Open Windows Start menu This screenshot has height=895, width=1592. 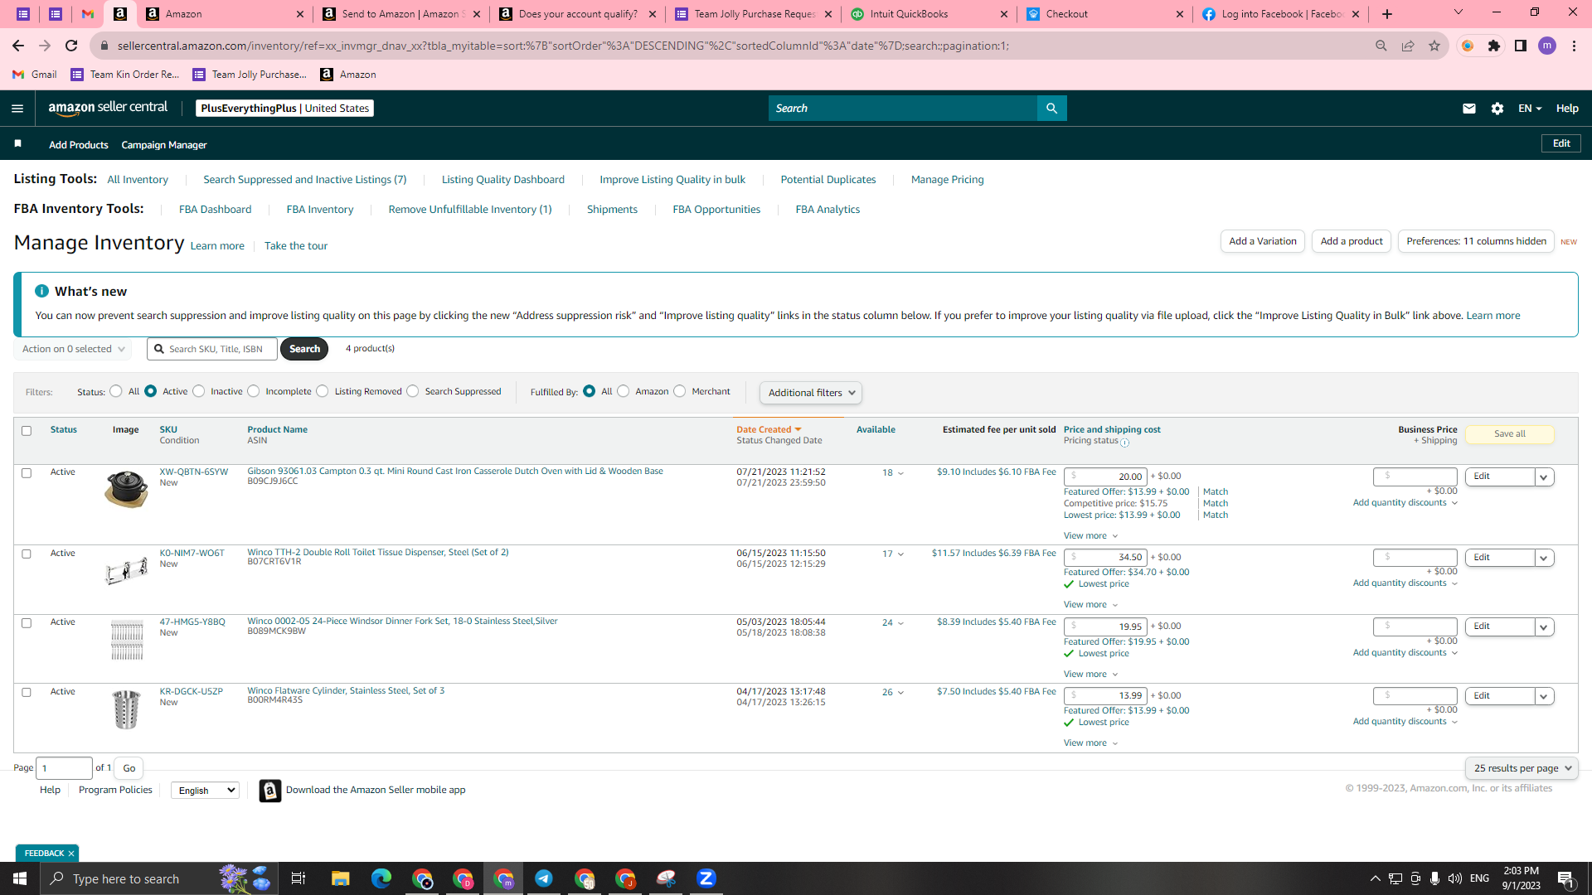[x=20, y=878]
